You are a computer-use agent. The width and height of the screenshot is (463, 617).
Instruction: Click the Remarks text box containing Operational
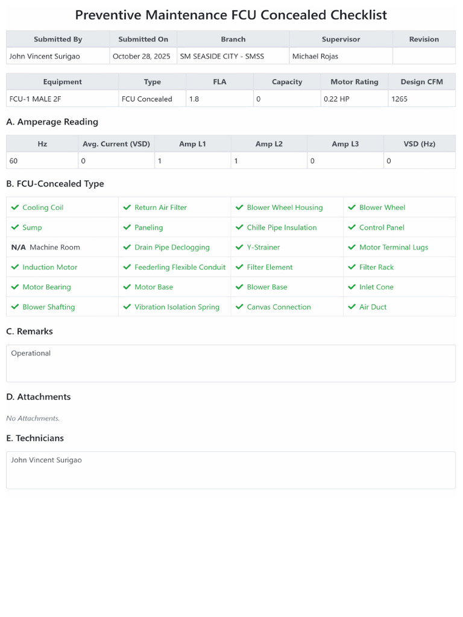coord(231,363)
